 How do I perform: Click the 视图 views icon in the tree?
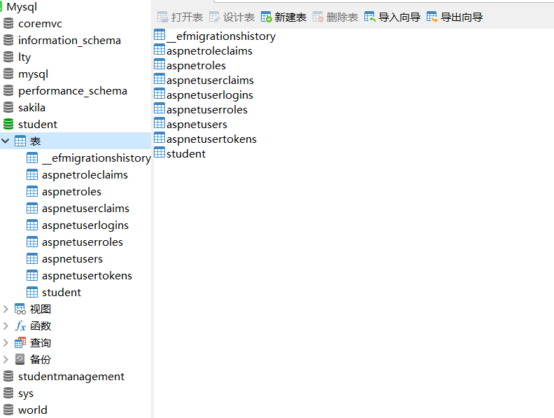tap(20, 309)
